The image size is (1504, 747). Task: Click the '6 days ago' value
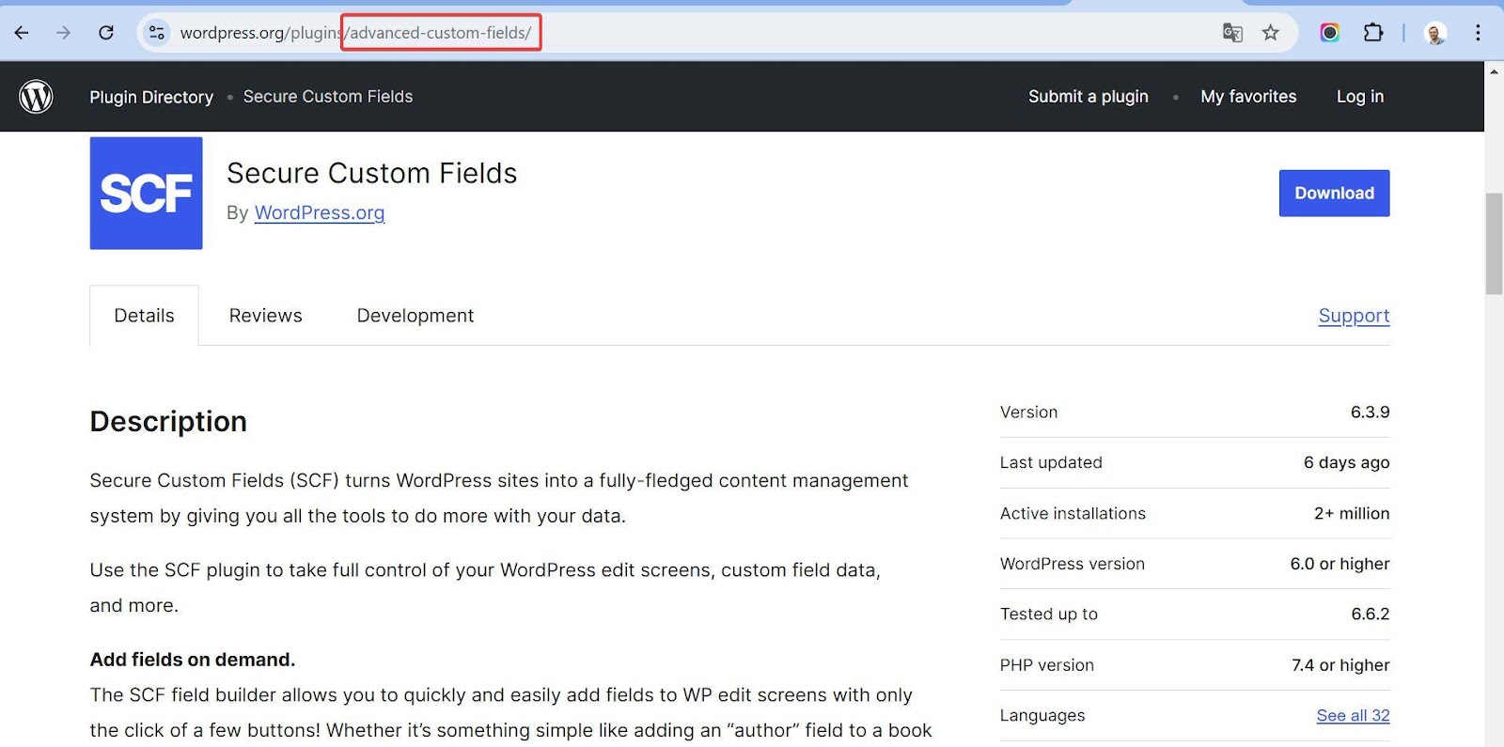[1346, 463]
